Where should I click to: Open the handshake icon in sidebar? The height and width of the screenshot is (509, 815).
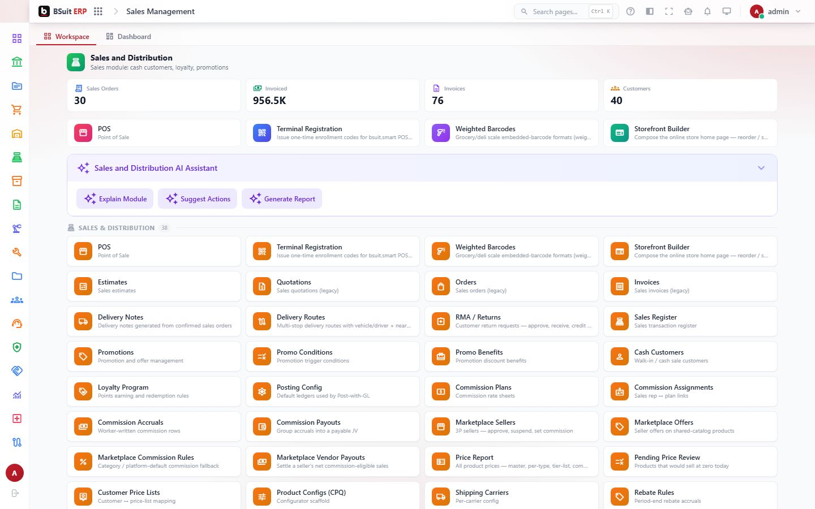coord(17,371)
